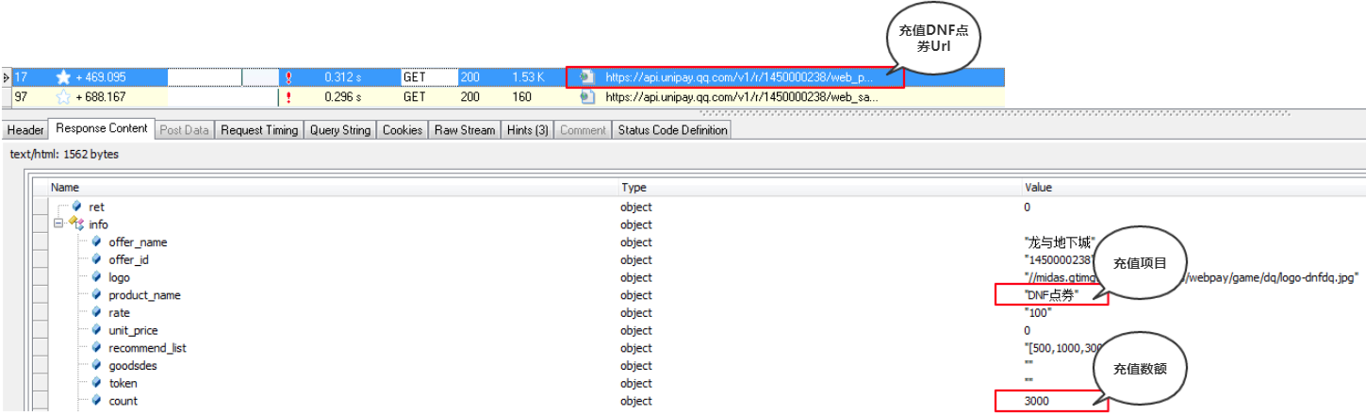1366x415 pixels.
Task: Click the info node's object icon
Action: pyautogui.click(x=77, y=224)
